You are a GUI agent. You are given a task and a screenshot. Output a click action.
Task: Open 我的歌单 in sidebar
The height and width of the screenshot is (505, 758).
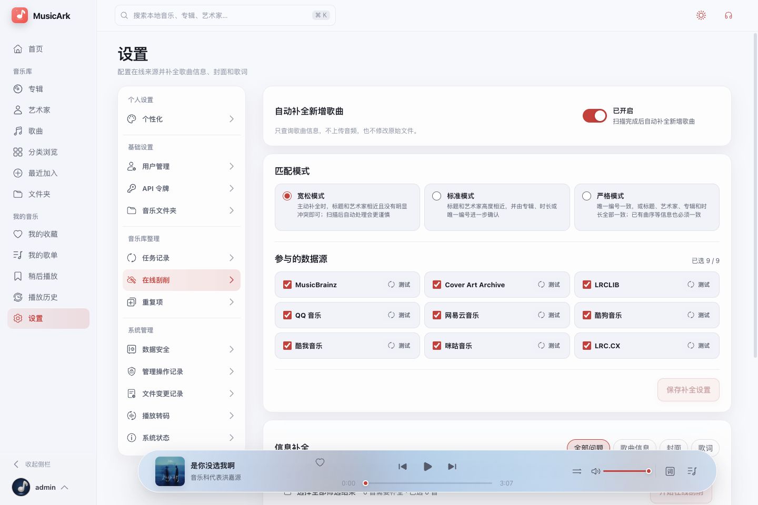[48, 255]
